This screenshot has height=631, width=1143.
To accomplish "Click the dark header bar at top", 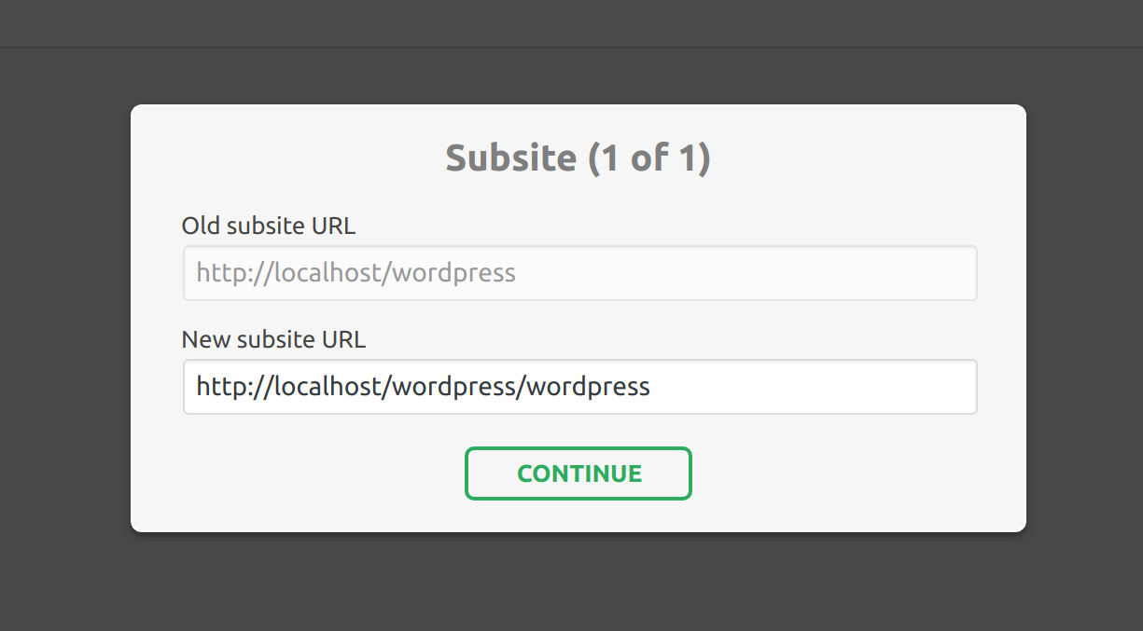I will [571, 23].
